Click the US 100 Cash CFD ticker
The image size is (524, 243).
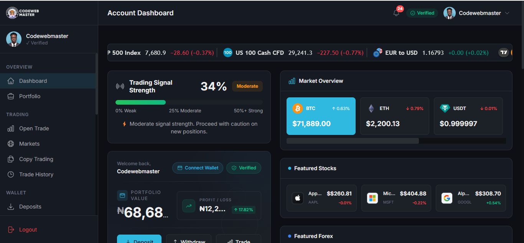293,53
